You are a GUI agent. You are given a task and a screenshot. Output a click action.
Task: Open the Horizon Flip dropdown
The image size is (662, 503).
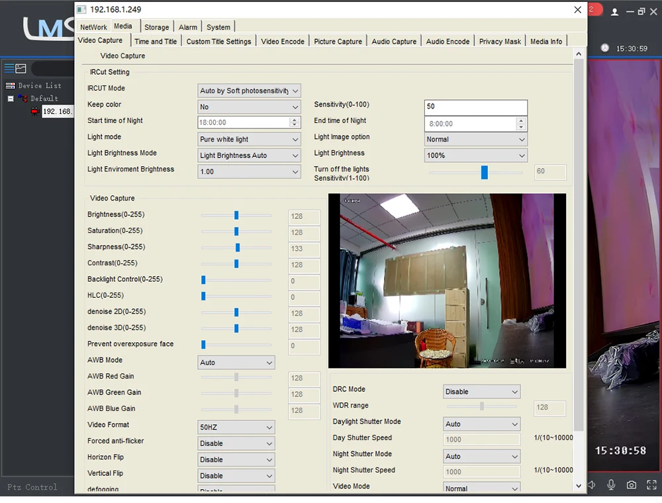tap(236, 459)
